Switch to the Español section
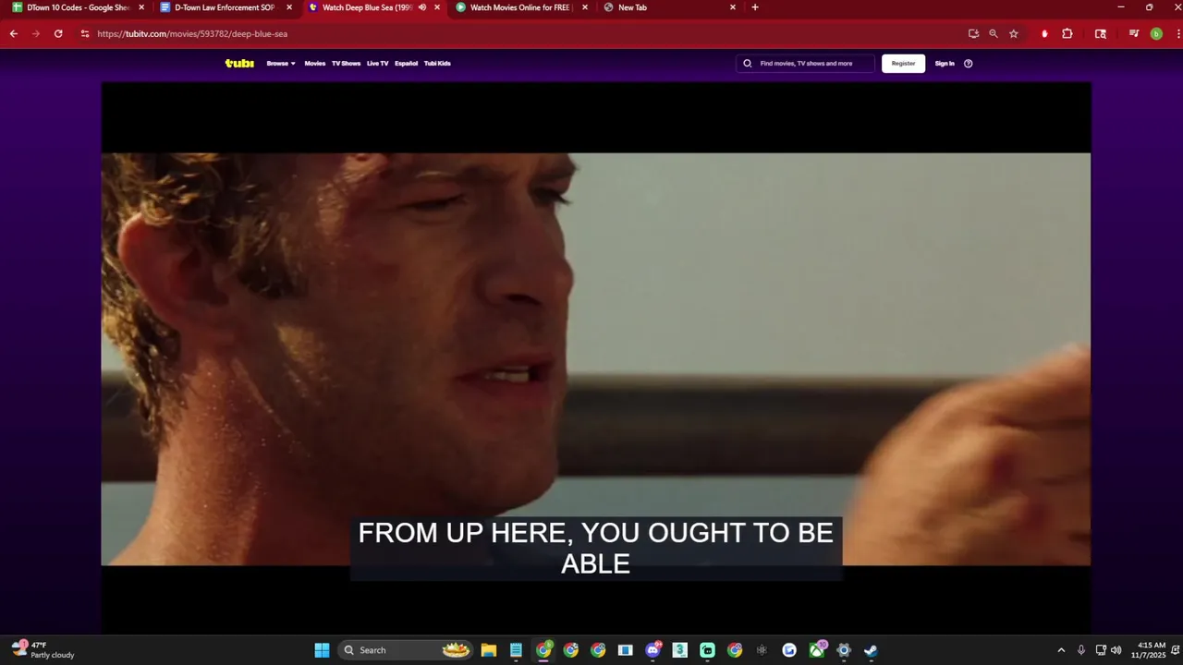The width and height of the screenshot is (1183, 665). [406, 64]
